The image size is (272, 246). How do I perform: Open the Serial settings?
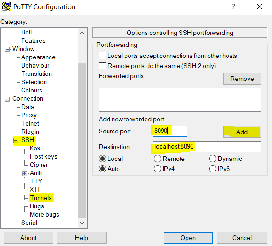click(29, 223)
